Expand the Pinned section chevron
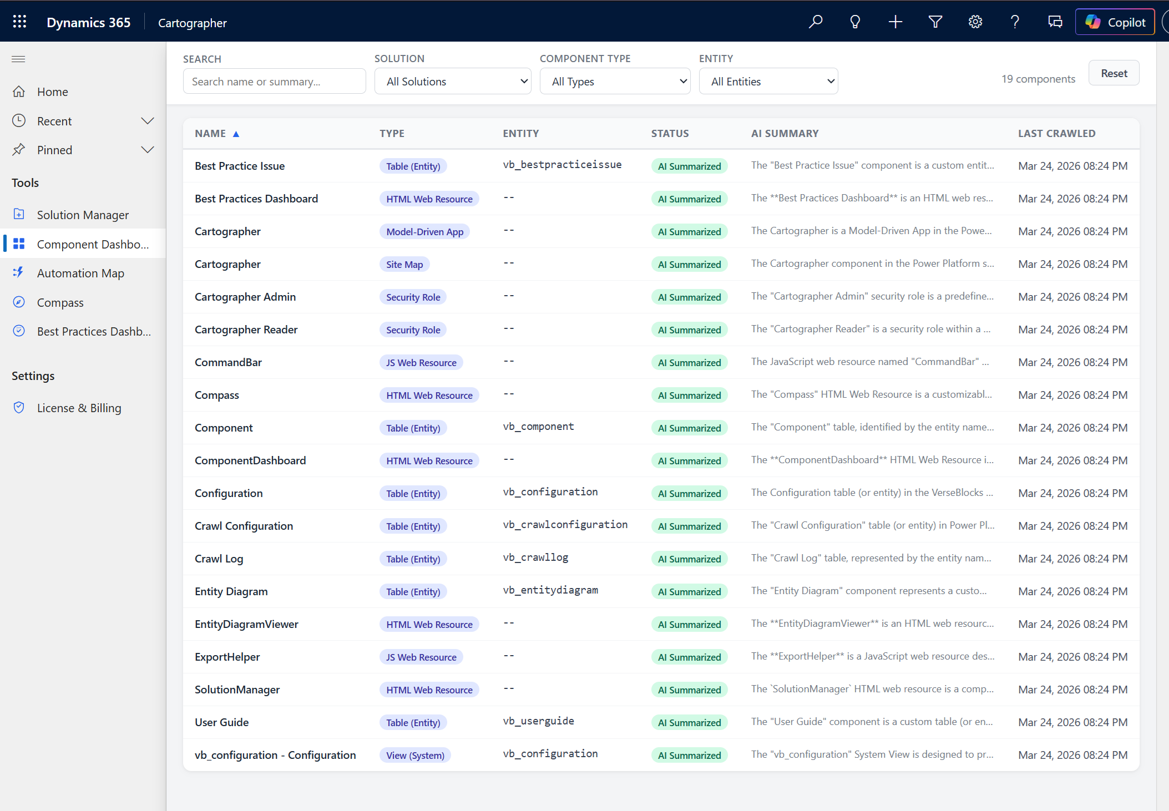This screenshot has width=1169, height=811. tap(147, 150)
